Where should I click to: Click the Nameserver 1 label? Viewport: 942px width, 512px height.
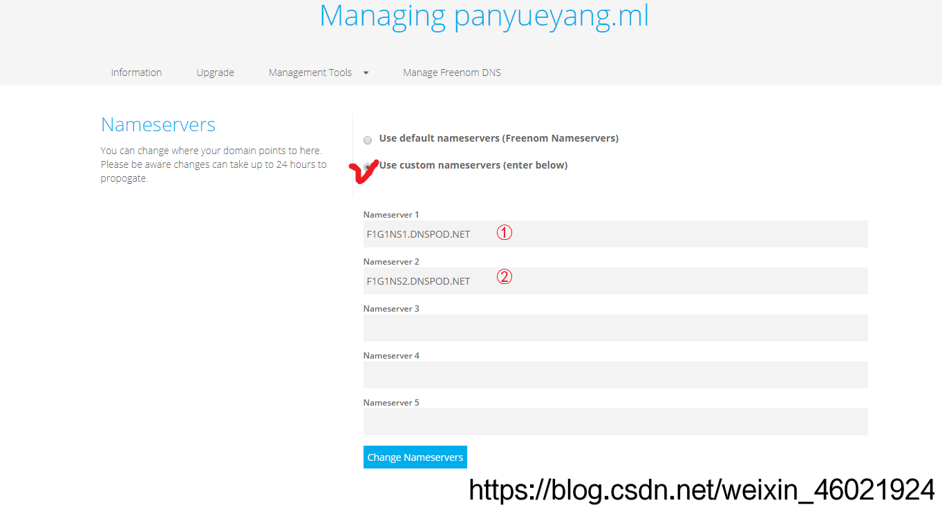click(x=391, y=215)
